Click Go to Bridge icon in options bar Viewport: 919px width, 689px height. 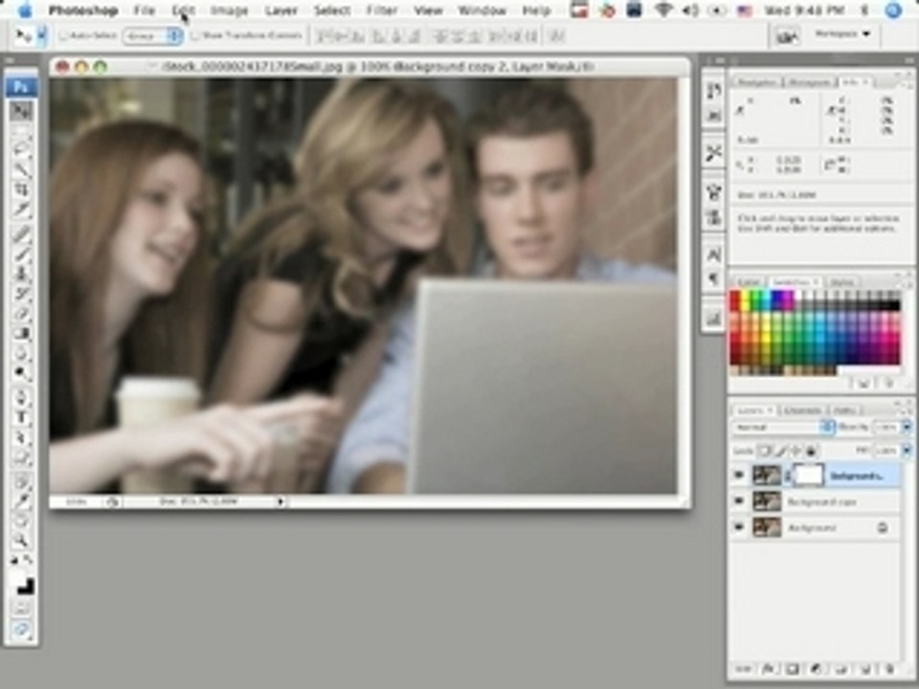tap(786, 36)
